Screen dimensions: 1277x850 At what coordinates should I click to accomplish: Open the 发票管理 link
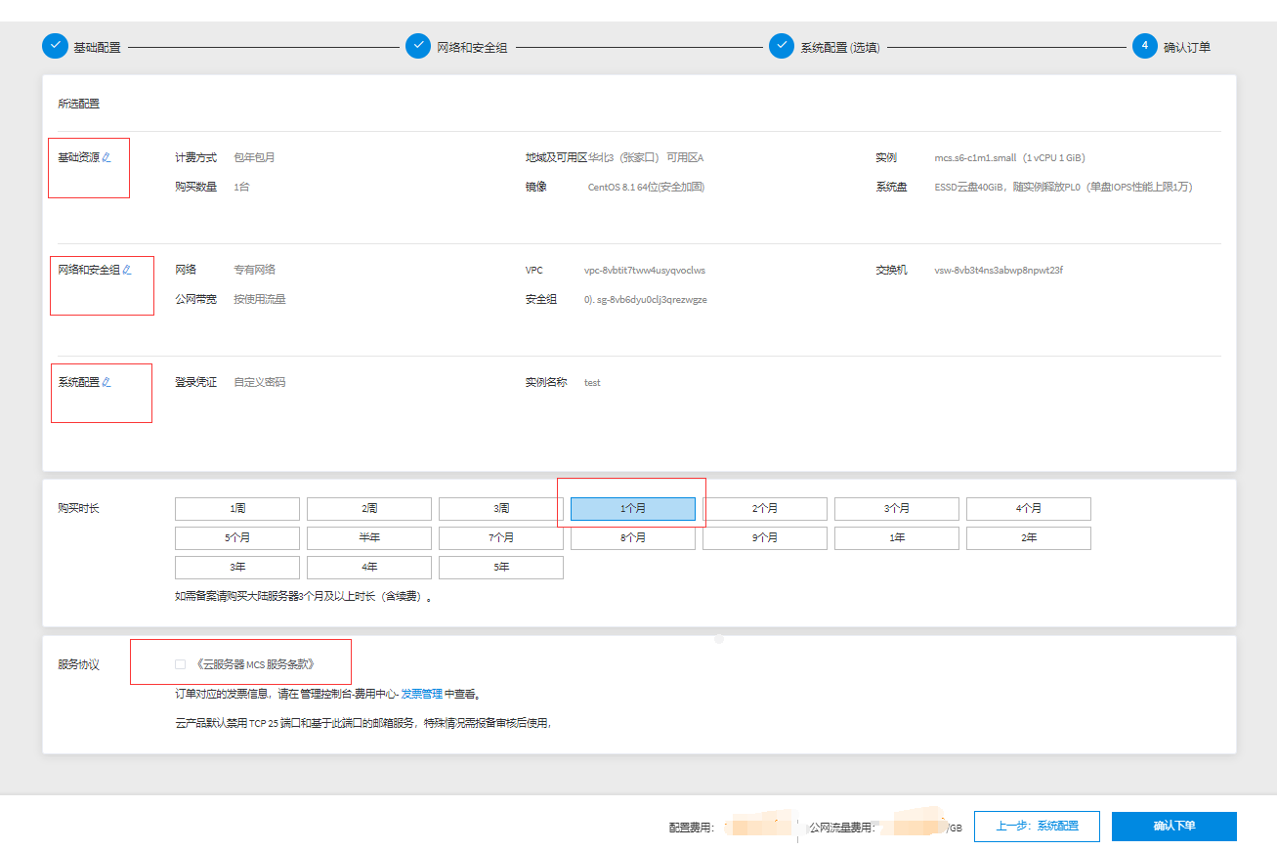pos(421,694)
